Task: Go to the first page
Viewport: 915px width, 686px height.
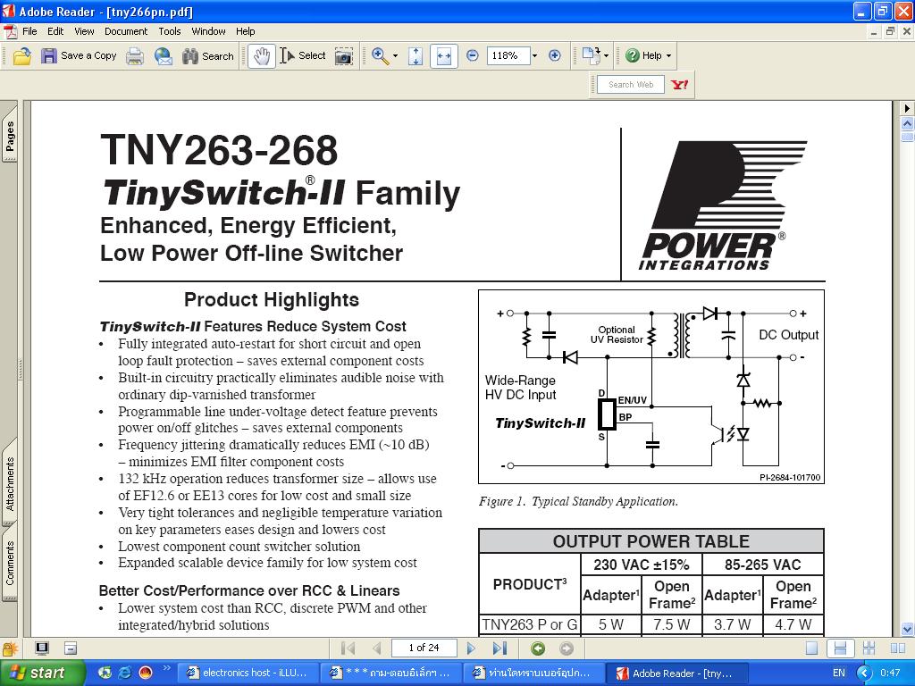Action: click(348, 648)
